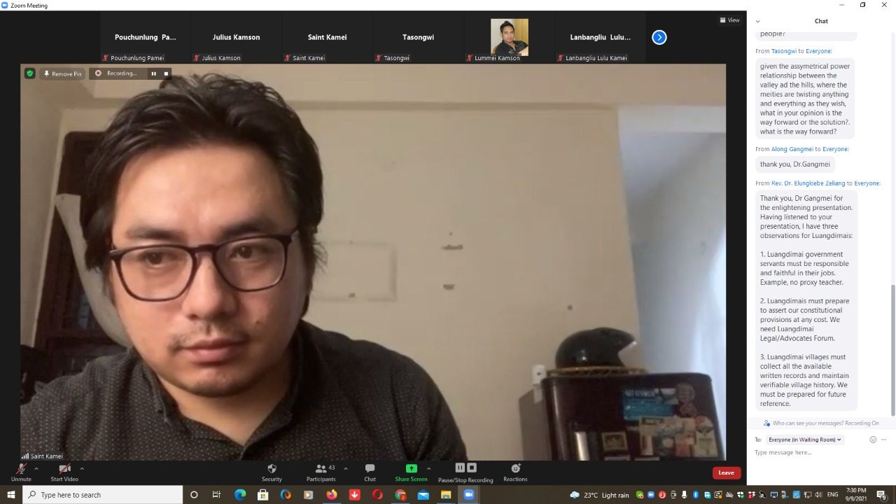Click Remove Pin button
896x504 pixels.
coord(62,73)
